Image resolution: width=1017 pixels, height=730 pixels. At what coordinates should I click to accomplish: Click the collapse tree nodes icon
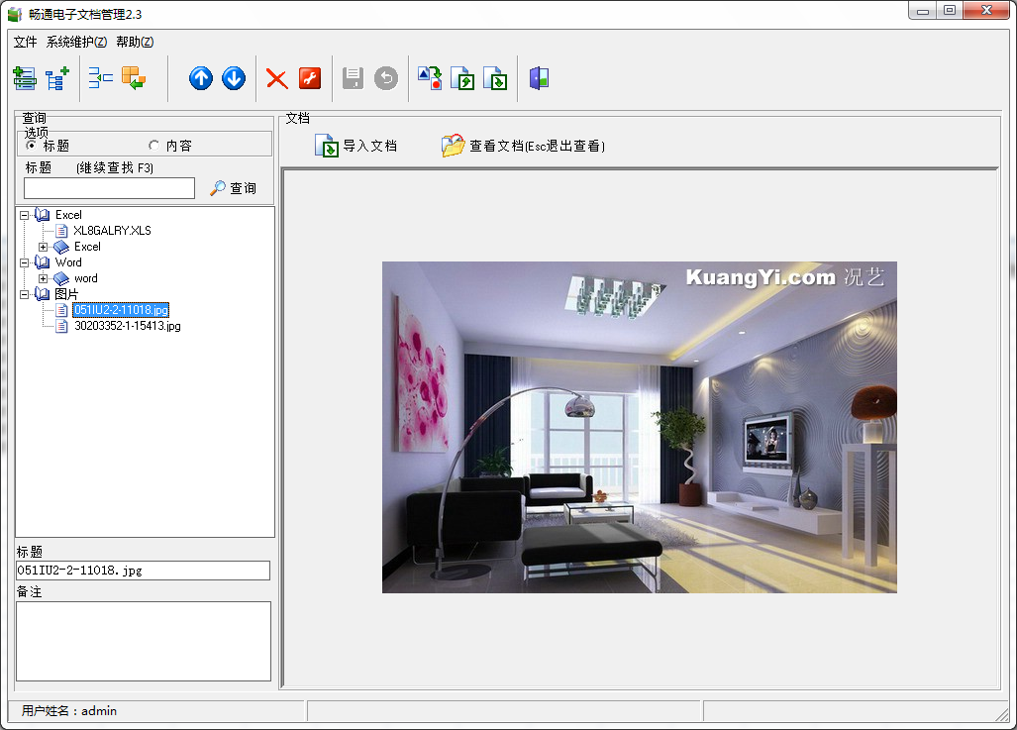101,78
